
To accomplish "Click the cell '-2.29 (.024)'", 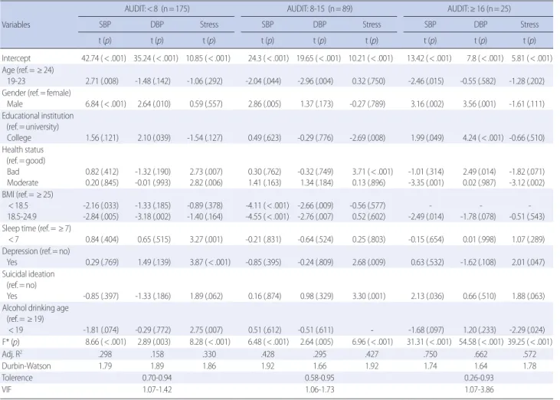I will [x=527, y=330].
